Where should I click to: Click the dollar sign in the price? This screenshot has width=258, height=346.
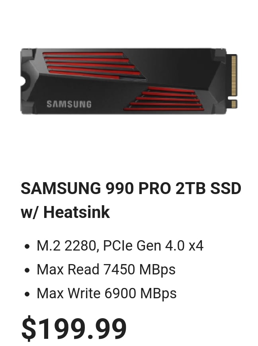[x=29, y=328]
